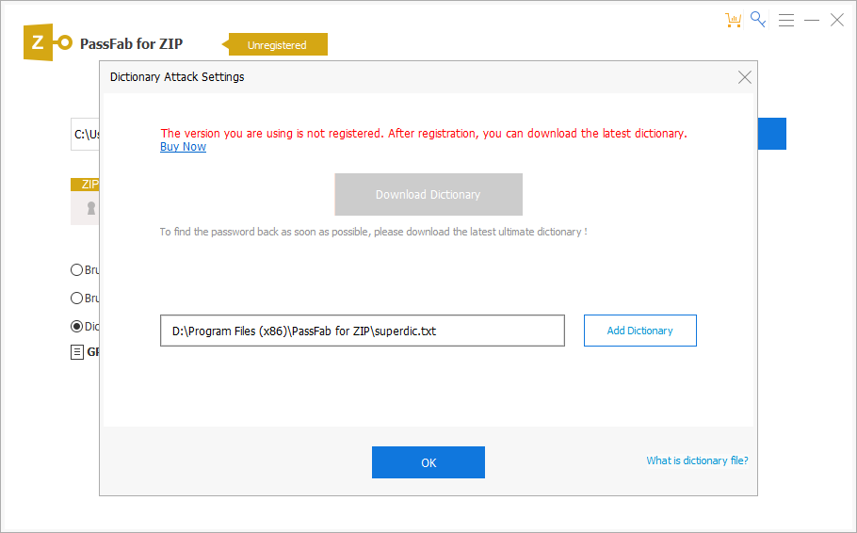Click the Unregistered badge
857x533 pixels.
click(x=277, y=45)
